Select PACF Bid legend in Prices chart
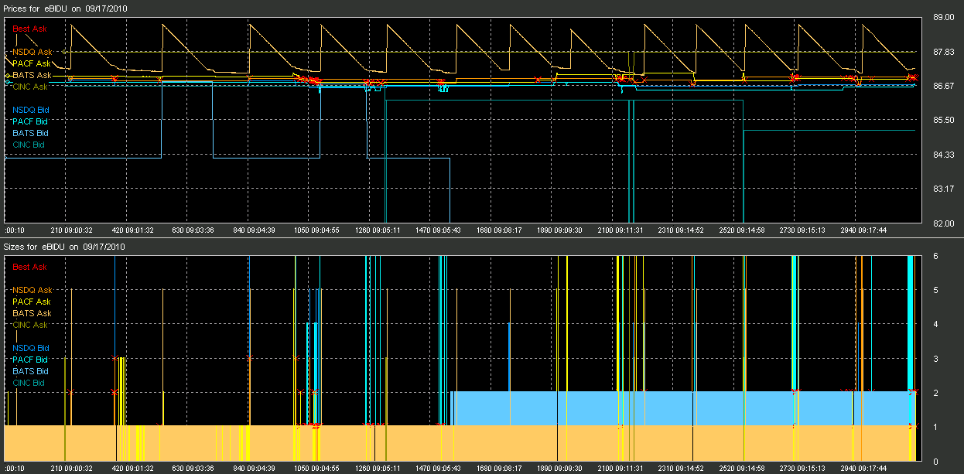Screen dimensions: 964x474 tap(30, 121)
